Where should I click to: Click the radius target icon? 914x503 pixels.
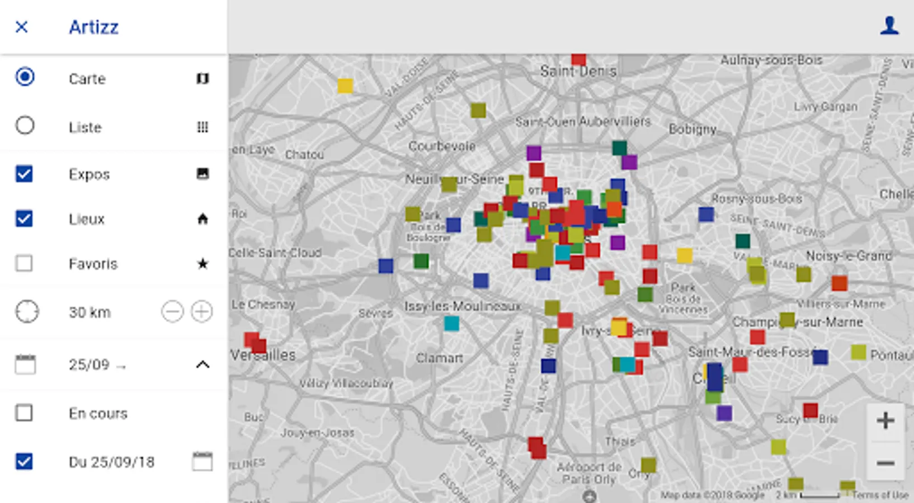click(26, 312)
